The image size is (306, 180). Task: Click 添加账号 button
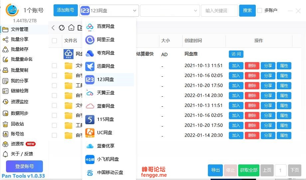coord(66,10)
